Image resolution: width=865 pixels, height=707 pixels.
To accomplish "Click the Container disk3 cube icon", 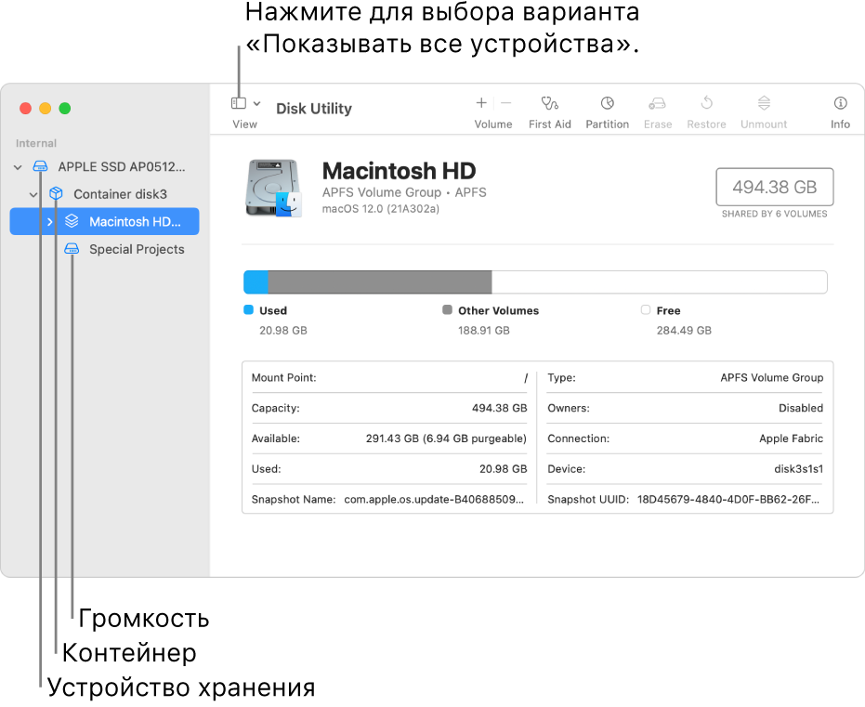I will [x=56, y=193].
